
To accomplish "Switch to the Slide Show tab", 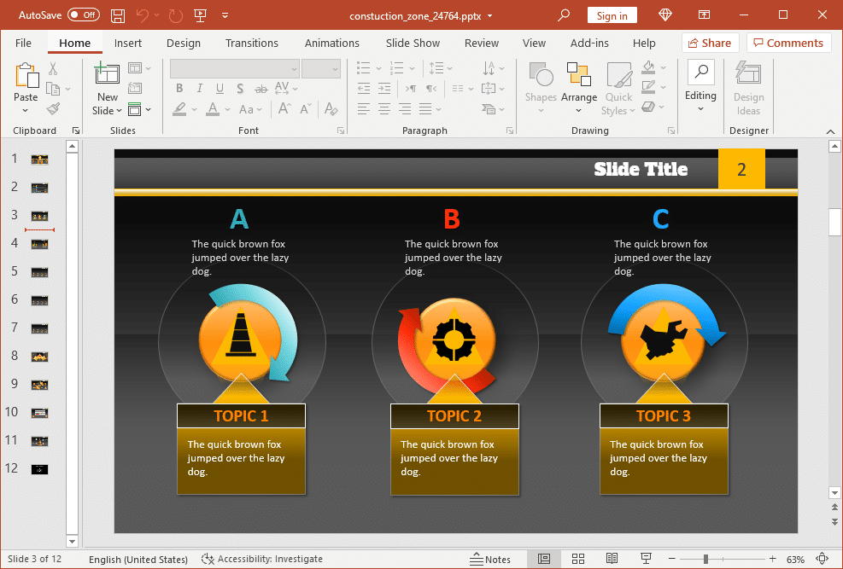I will tap(413, 43).
